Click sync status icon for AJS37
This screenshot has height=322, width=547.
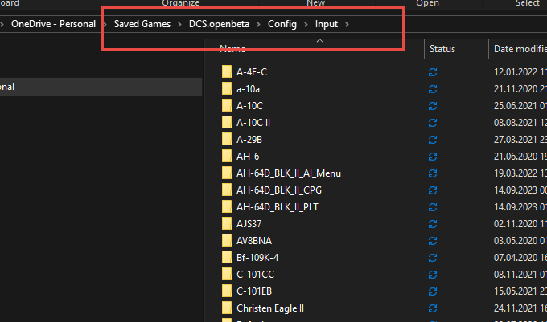pyautogui.click(x=433, y=224)
